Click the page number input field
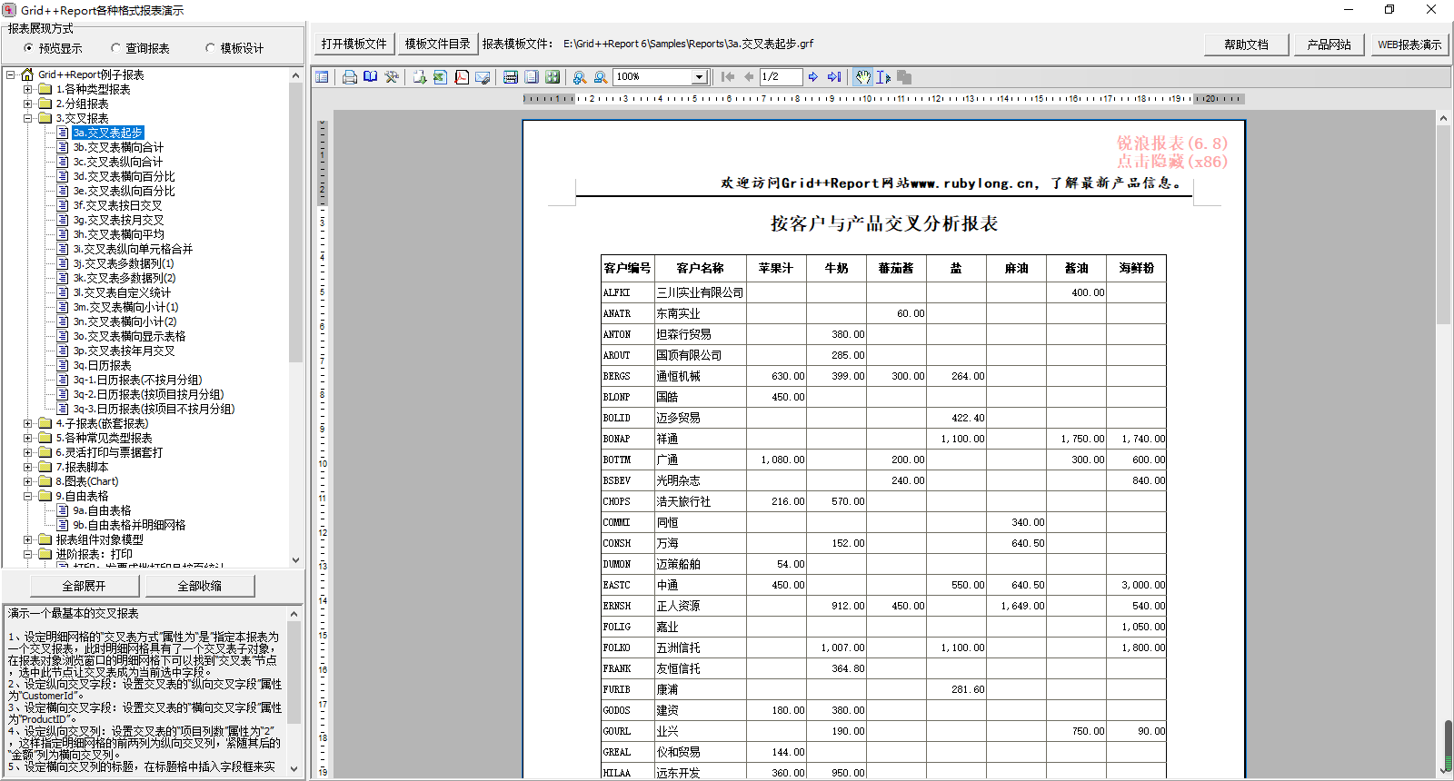The height and width of the screenshot is (781, 1454). pyautogui.click(x=781, y=77)
